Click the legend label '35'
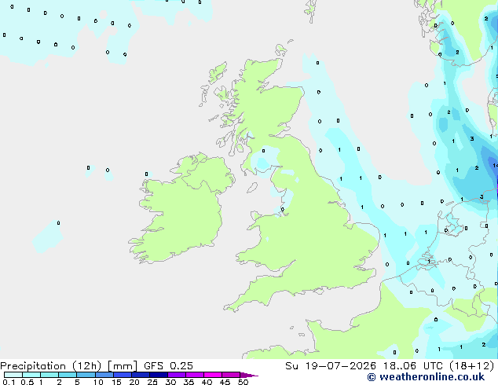Image resolution: width=498 pixels, height=385 pixels. pyautogui.click(x=189, y=382)
